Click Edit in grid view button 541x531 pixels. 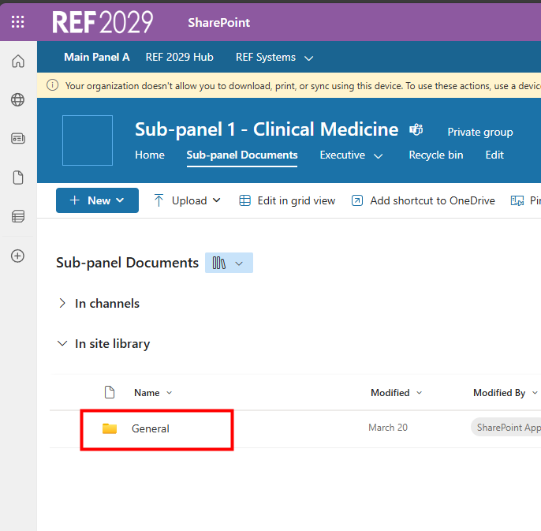coord(287,200)
